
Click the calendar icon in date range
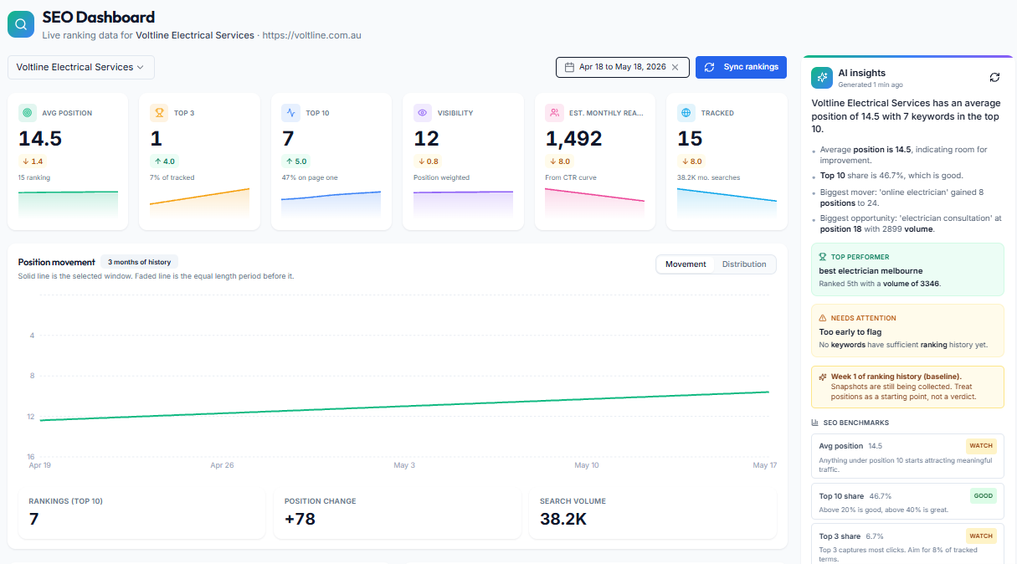(569, 67)
